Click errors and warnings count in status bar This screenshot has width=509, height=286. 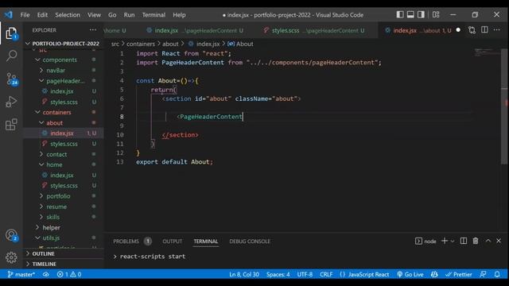(x=69, y=274)
